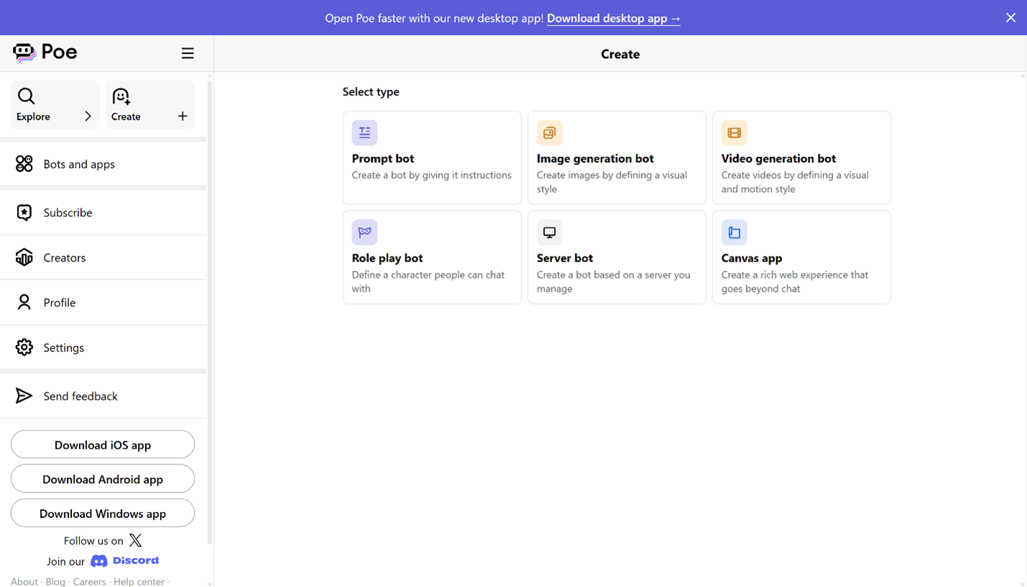The width and height of the screenshot is (1027, 587).
Task: Open the X social icon
Action: (135, 540)
